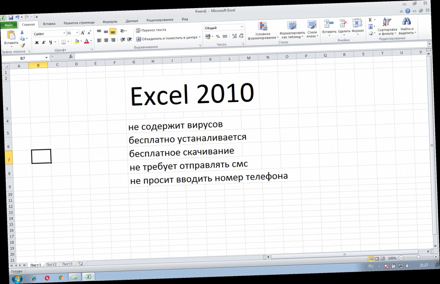Click the zoom out minus button

[401, 258]
